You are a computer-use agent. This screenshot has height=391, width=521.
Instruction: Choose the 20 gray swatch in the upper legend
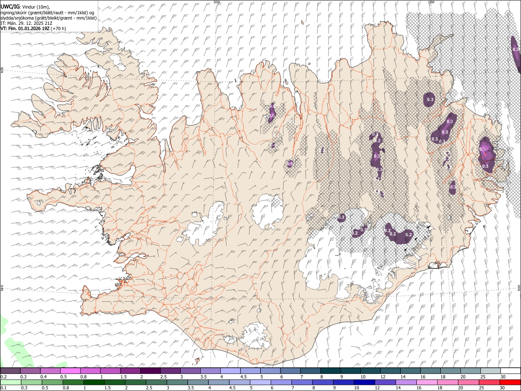[470, 371]
